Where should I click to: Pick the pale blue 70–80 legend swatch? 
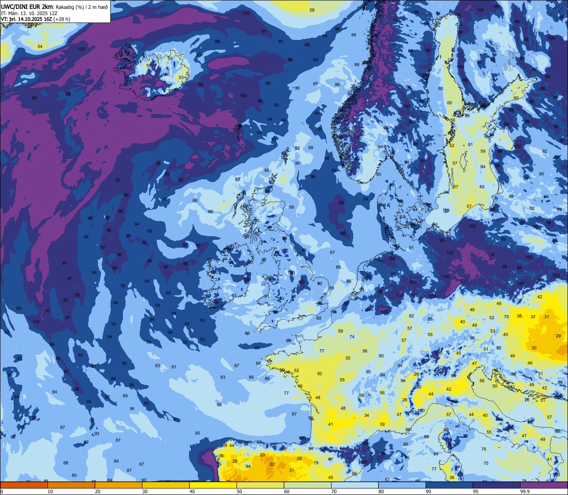tap(355, 485)
